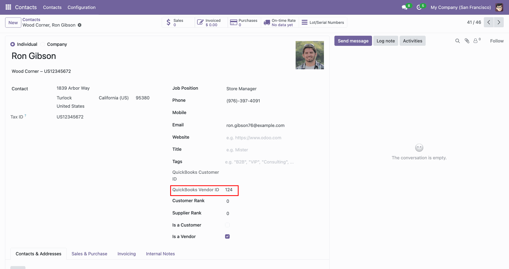Screen dimensions: 509x269
Task: Open Lot/Serial Numbers stat button
Action: click(323, 22)
